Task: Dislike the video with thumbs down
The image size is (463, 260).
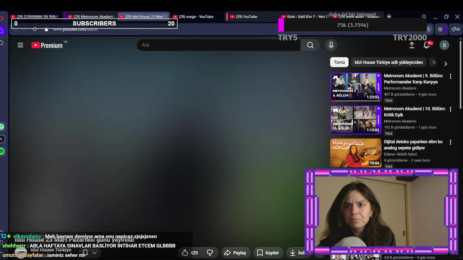Action: (x=210, y=253)
